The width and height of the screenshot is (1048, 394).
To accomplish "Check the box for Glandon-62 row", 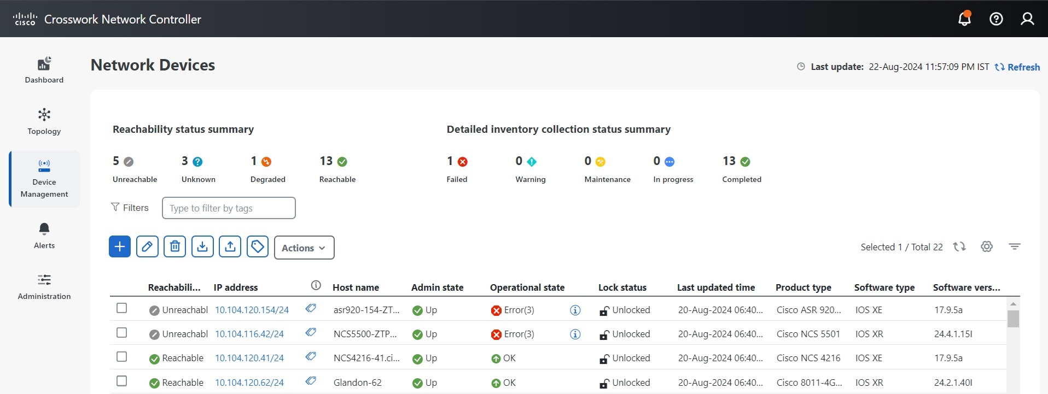I will coord(122,381).
